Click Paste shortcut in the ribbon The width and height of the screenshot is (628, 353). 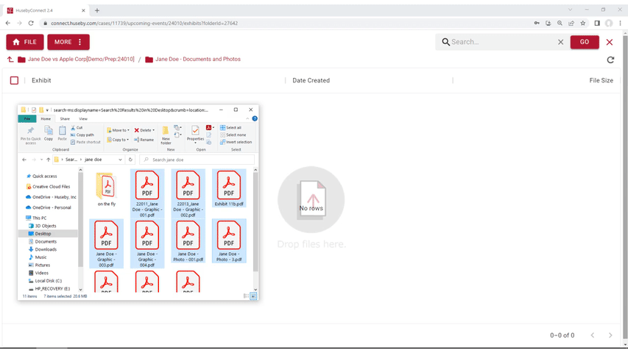point(85,142)
